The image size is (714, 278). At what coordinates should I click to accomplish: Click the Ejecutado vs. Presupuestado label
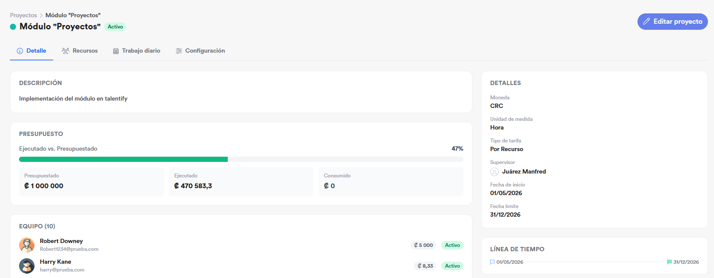pos(58,148)
